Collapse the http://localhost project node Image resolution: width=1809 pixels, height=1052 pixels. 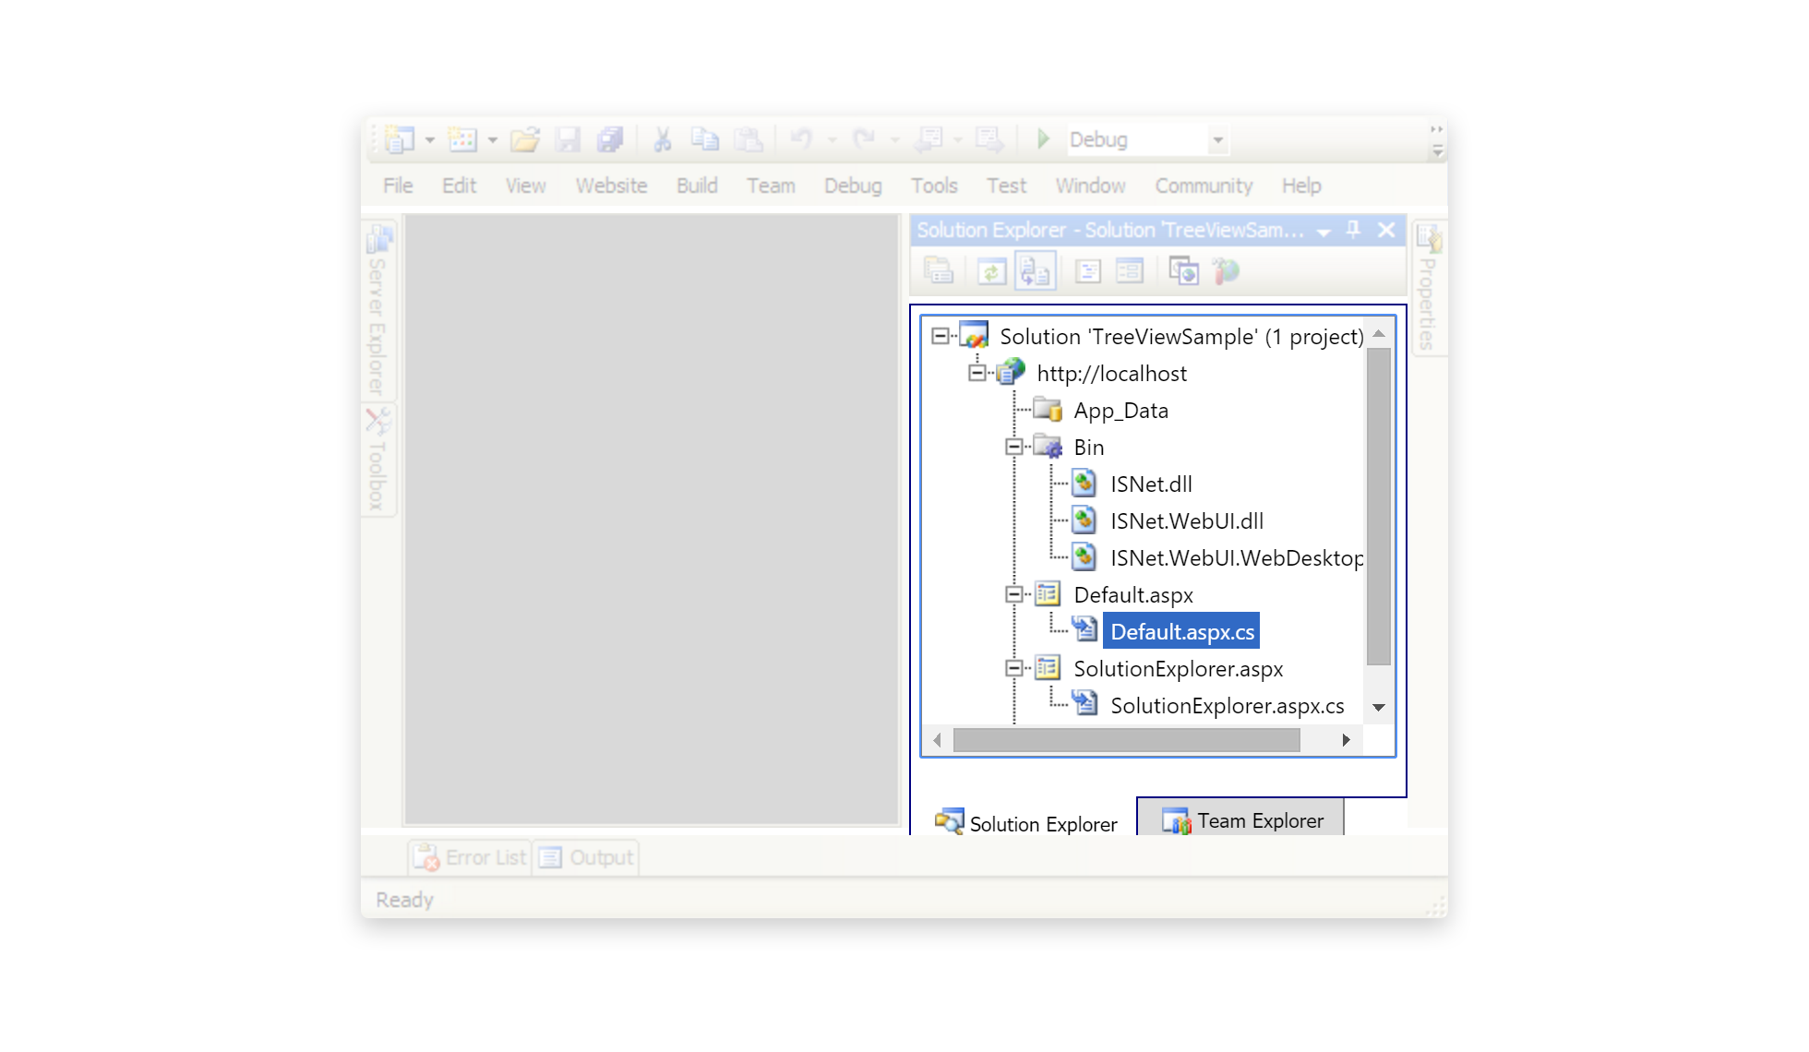tap(977, 374)
